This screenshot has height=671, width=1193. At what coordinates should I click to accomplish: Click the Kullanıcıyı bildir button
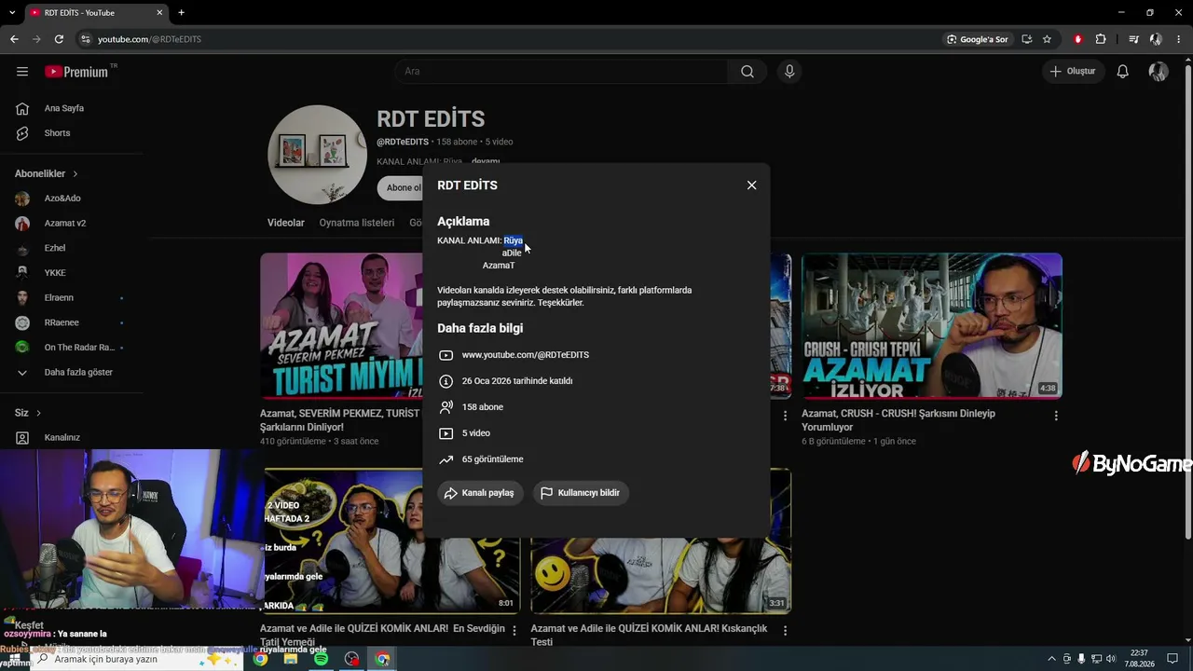coord(582,493)
